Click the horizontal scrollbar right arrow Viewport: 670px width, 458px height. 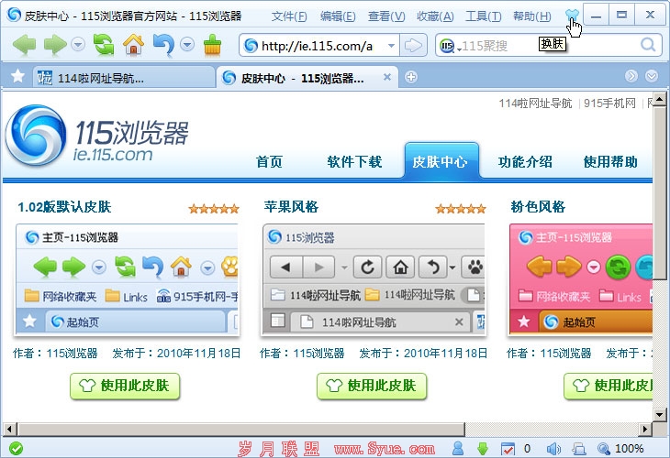pos(645,429)
